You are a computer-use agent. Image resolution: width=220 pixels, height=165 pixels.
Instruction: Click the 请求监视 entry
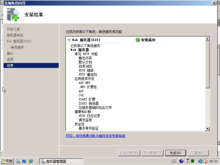(x=85, y=120)
